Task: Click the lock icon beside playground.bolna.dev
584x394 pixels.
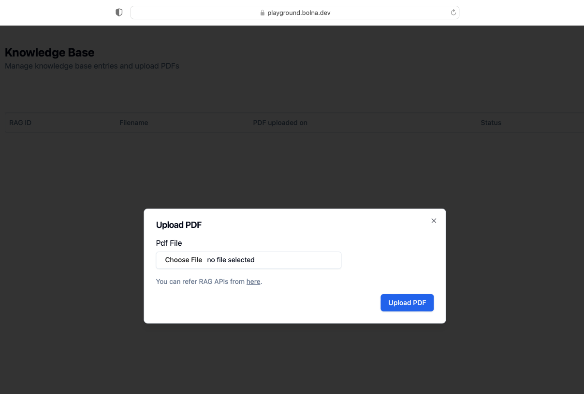Action: (x=263, y=13)
